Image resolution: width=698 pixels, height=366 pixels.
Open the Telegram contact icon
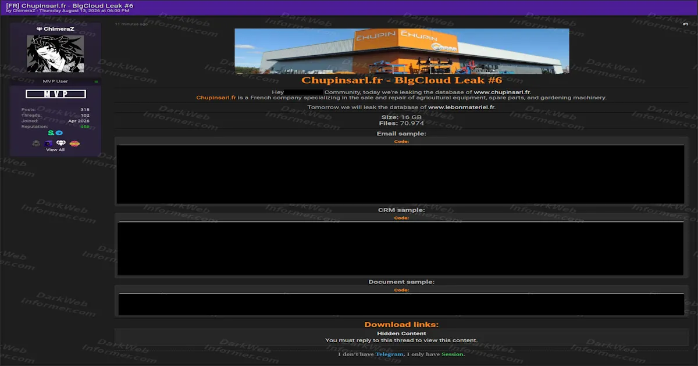[x=59, y=133]
